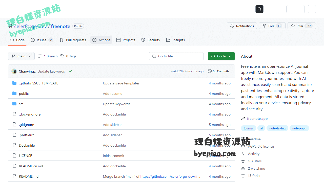View the 13 forks link in About
Image resolution: width=324 pixels, height=182 pixels.
click(x=254, y=176)
